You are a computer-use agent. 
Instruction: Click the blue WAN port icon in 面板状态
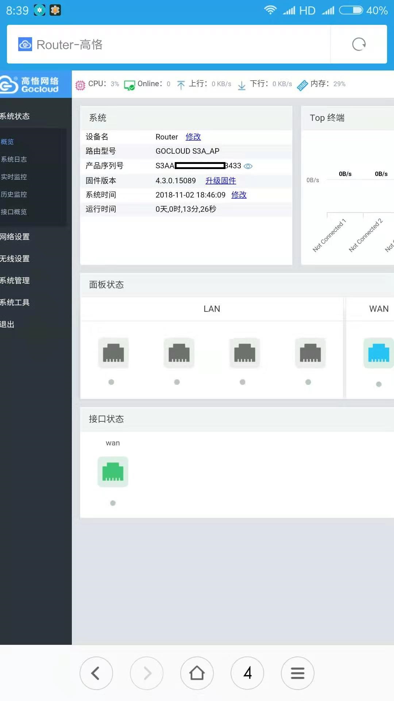[x=379, y=353]
